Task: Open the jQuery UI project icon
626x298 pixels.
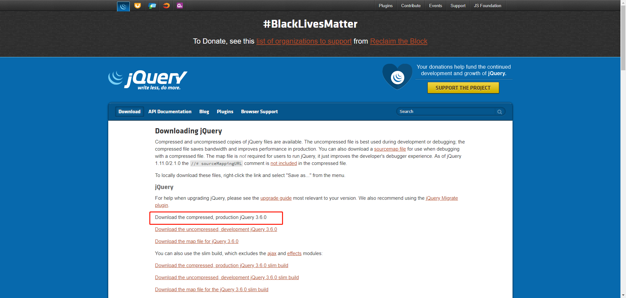Action: 138,6
